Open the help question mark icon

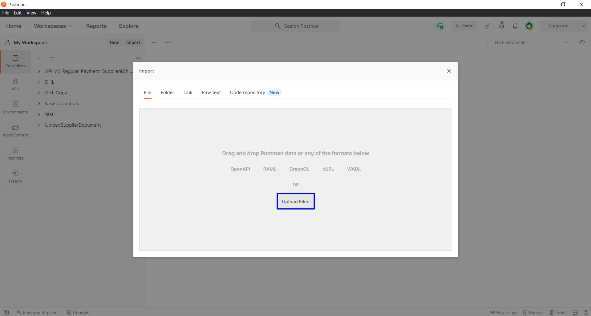click(586, 312)
